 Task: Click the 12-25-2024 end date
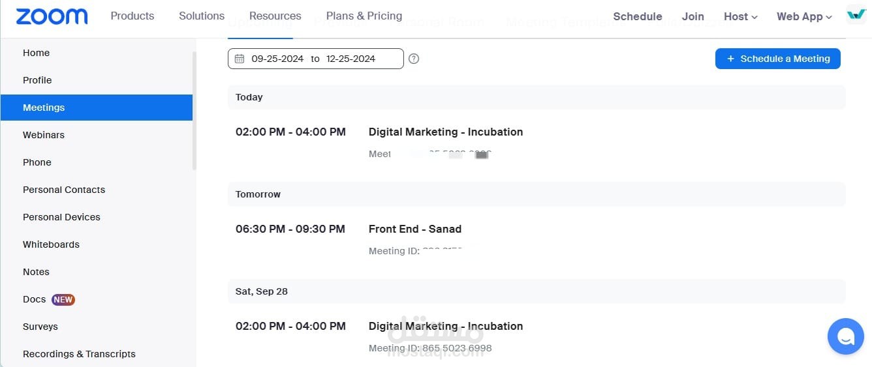tap(351, 59)
